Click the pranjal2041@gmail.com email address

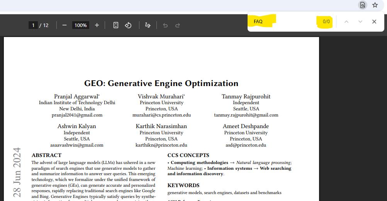(x=77, y=115)
